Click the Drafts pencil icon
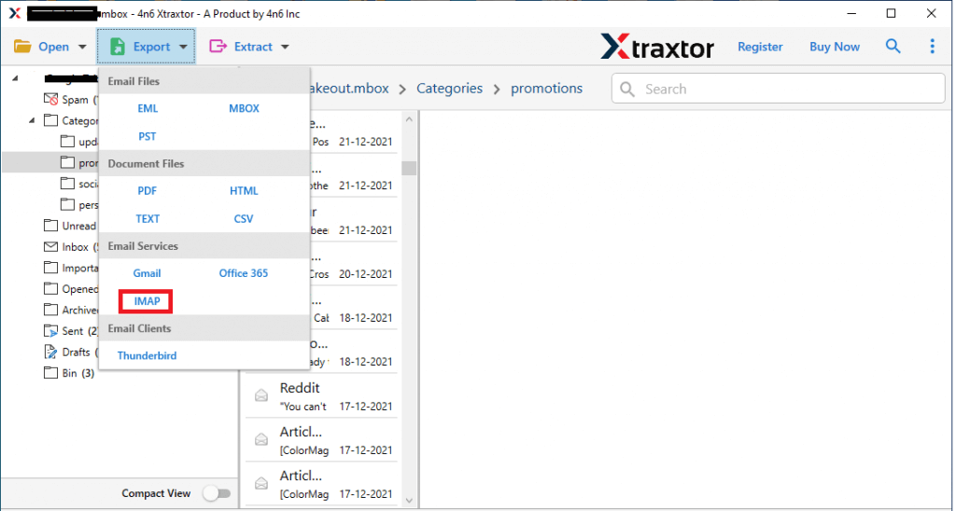This screenshot has width=956, height=511. 51,352
